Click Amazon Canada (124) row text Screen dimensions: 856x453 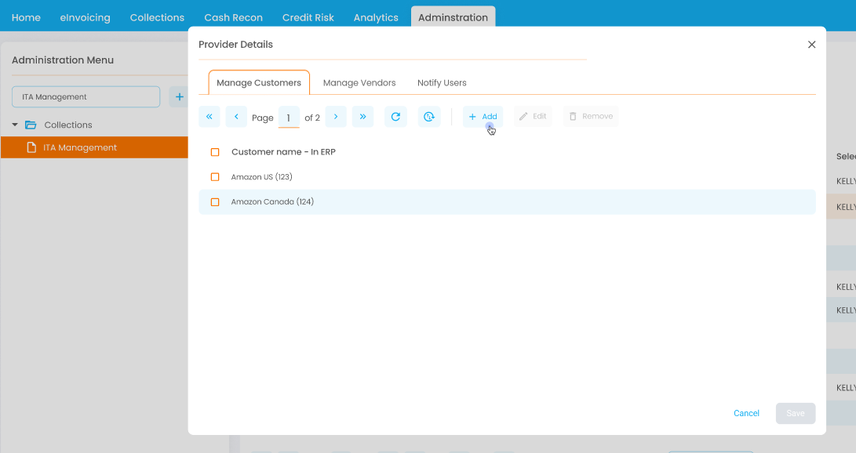[272, 201]
